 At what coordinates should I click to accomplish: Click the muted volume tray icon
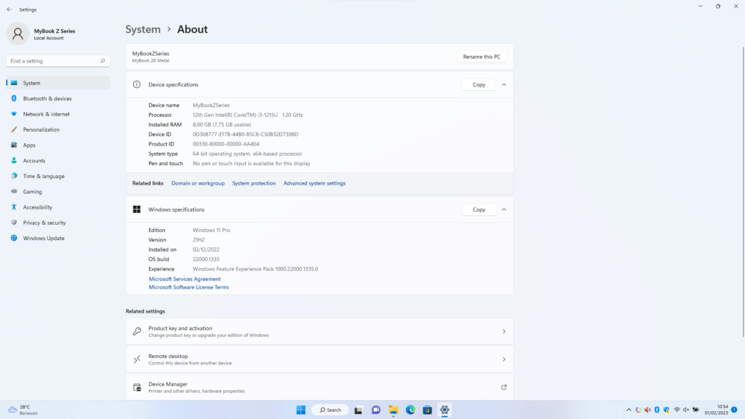pyautogui.click(x=686, y=410)
